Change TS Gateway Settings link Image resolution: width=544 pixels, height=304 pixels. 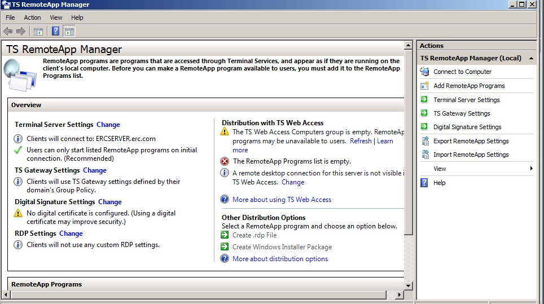[95, 170]
